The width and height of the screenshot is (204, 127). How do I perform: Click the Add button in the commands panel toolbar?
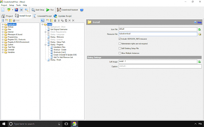point(16,21)
